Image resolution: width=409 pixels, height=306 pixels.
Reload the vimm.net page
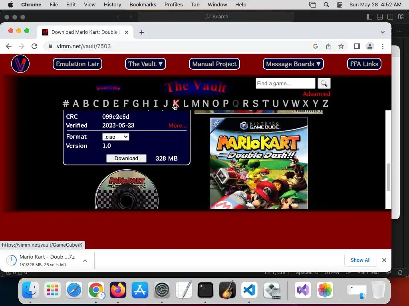coord(34,46)
